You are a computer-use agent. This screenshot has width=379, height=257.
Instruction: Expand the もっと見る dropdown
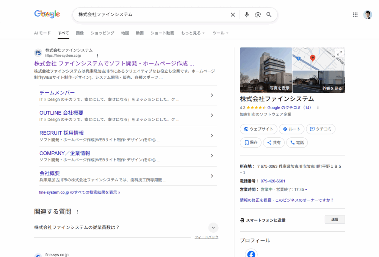point(193,33)
